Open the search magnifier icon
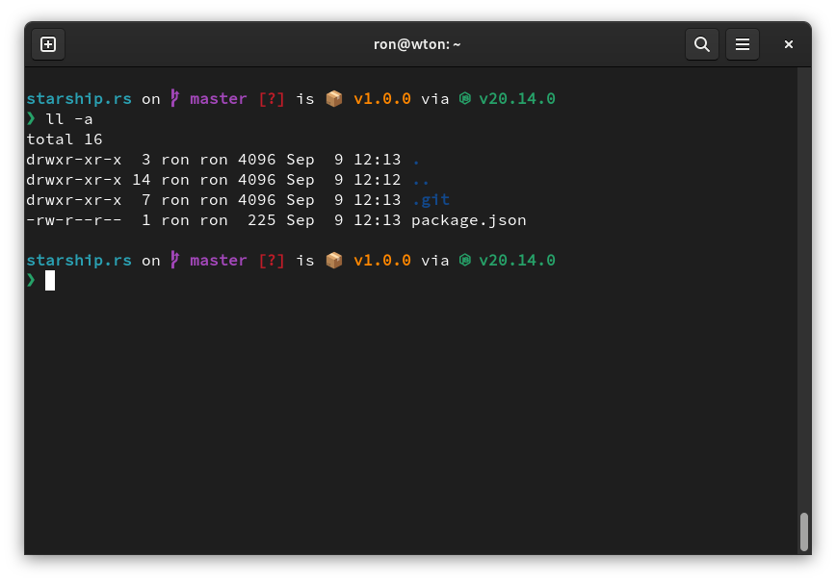The image size is (836, 582). (x=701, y=43)
